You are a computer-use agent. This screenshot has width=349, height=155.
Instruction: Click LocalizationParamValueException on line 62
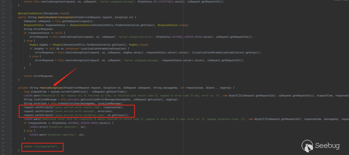pyautogui.click(x=103, y=49)
